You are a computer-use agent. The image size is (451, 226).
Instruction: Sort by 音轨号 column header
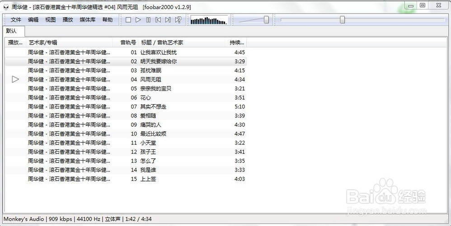126,42
